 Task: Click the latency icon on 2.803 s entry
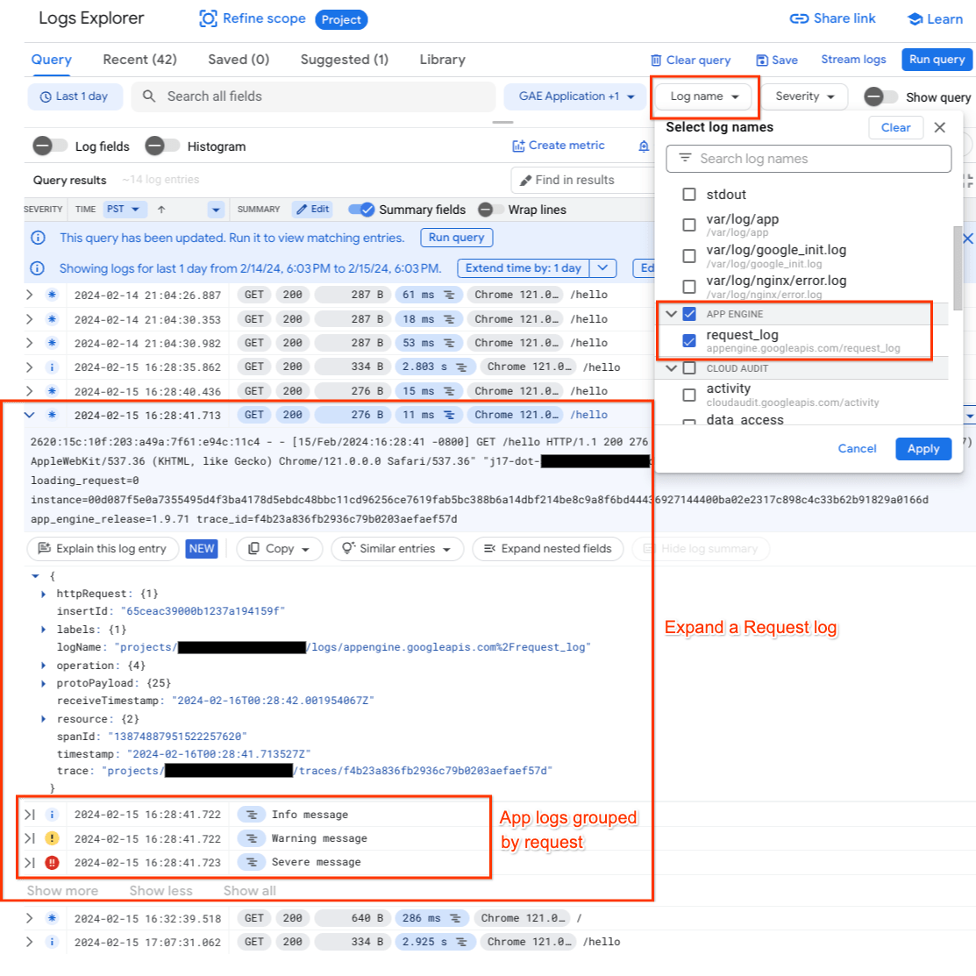[461, 367]
